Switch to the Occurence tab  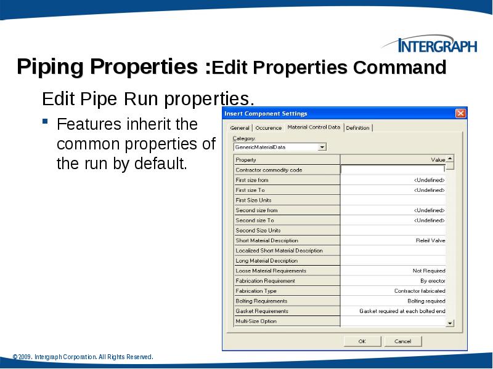pos(269,127)
